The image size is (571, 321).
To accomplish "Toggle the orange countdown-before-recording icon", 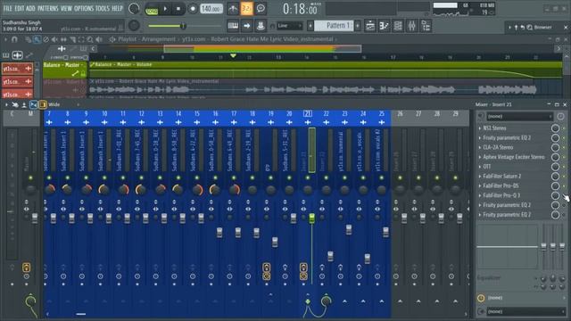I will (x=246, y=9).
